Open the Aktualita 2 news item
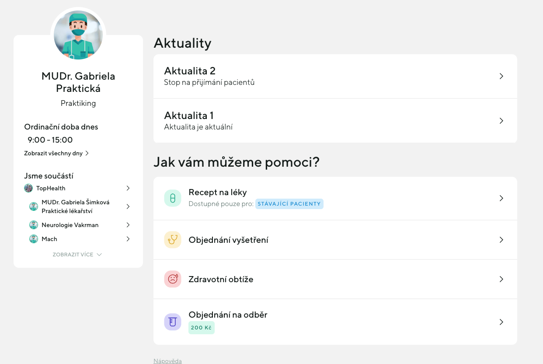 point(335,76)
